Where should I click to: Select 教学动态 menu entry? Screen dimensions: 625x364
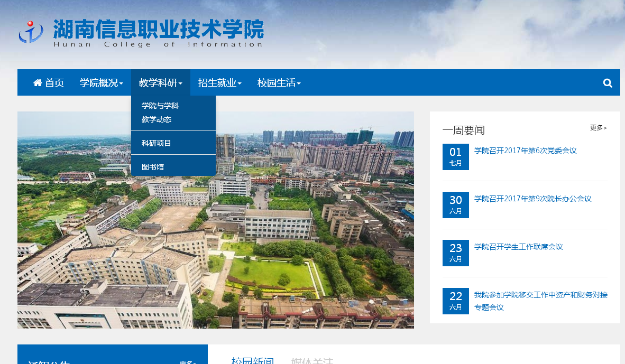156,119
